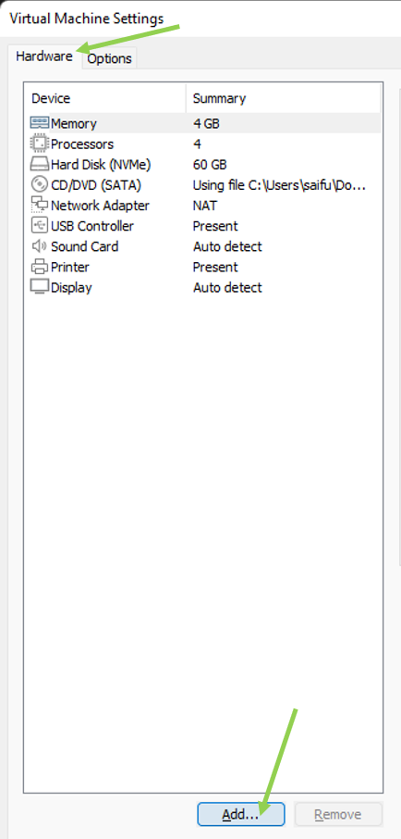401x839 pixels.
Task: Select the 60 GB hard disk summary
Action: (x=210, y=164)
